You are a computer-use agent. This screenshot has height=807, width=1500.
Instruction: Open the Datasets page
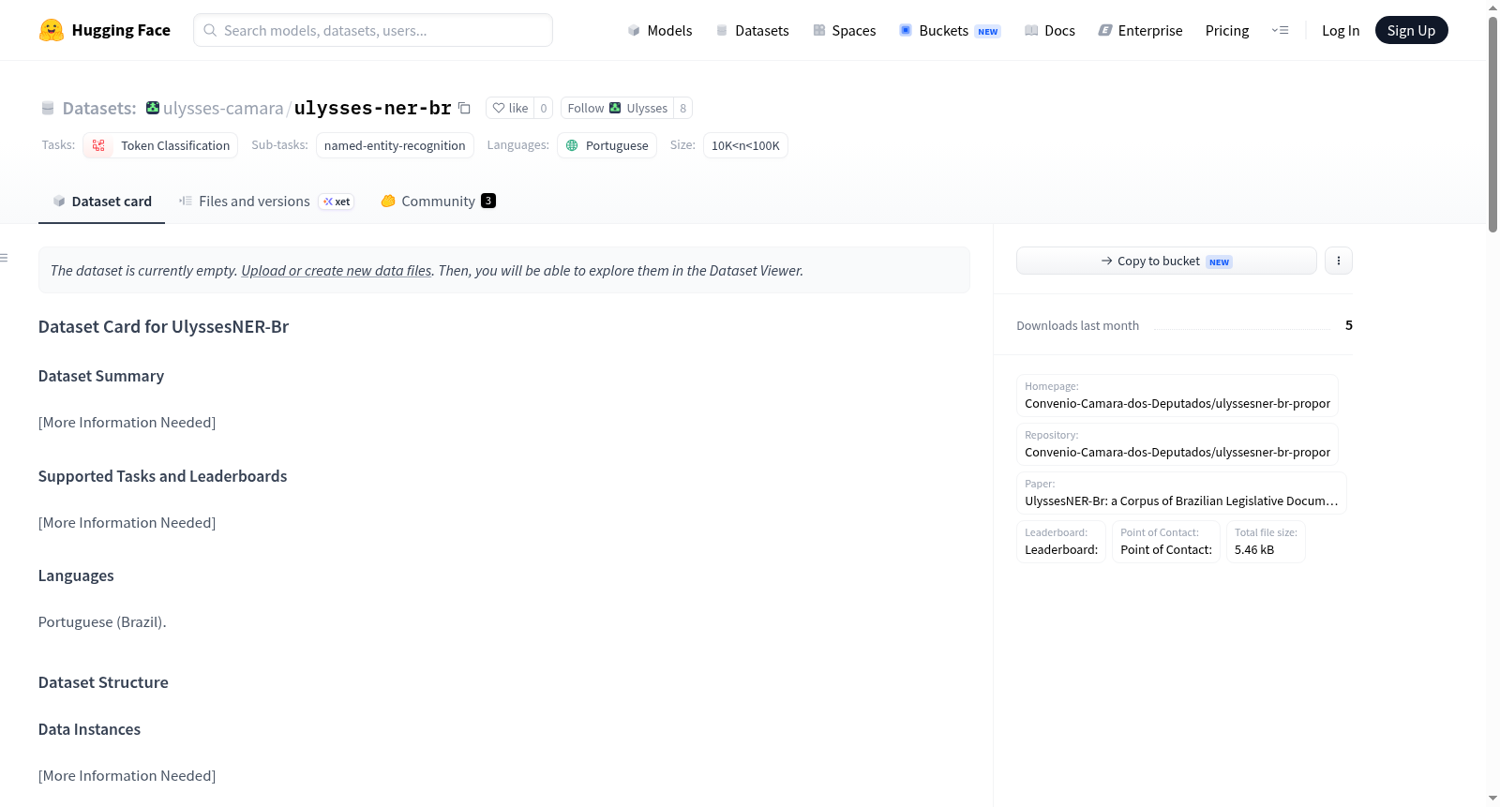point(752,30)
